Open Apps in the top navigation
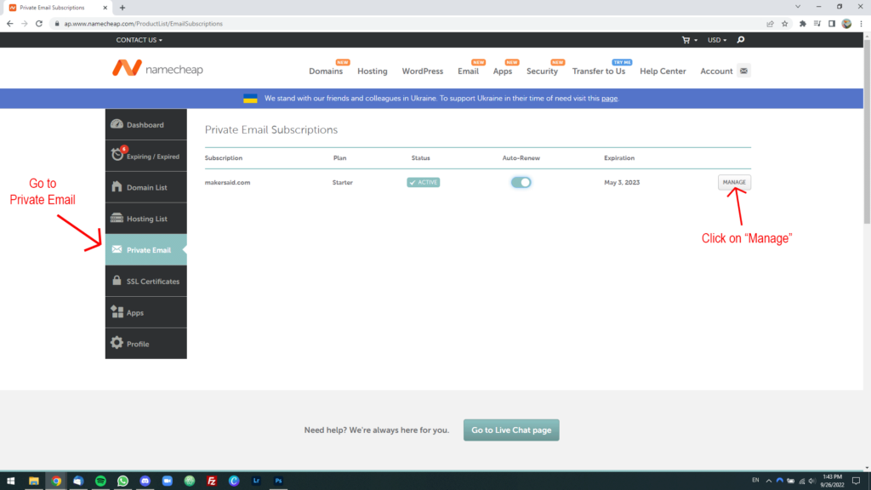 [503, 71]
